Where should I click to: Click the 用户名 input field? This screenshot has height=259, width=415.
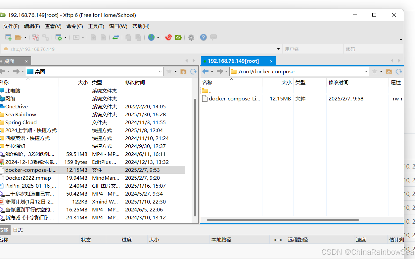tap(312, 49)
